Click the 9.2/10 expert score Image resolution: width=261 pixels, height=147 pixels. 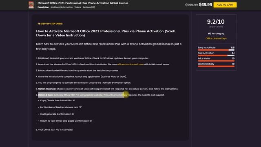[x=216, y=22]
